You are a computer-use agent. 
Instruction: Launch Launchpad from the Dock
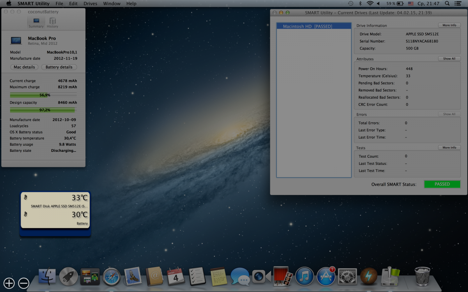[x=69, y=277]
